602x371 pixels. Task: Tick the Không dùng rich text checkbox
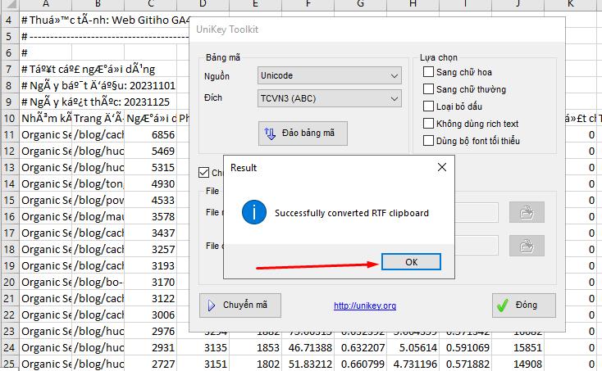[428, 124]
